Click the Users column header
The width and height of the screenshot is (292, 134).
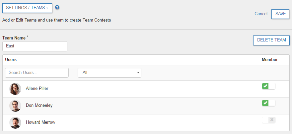pos(11,60)
